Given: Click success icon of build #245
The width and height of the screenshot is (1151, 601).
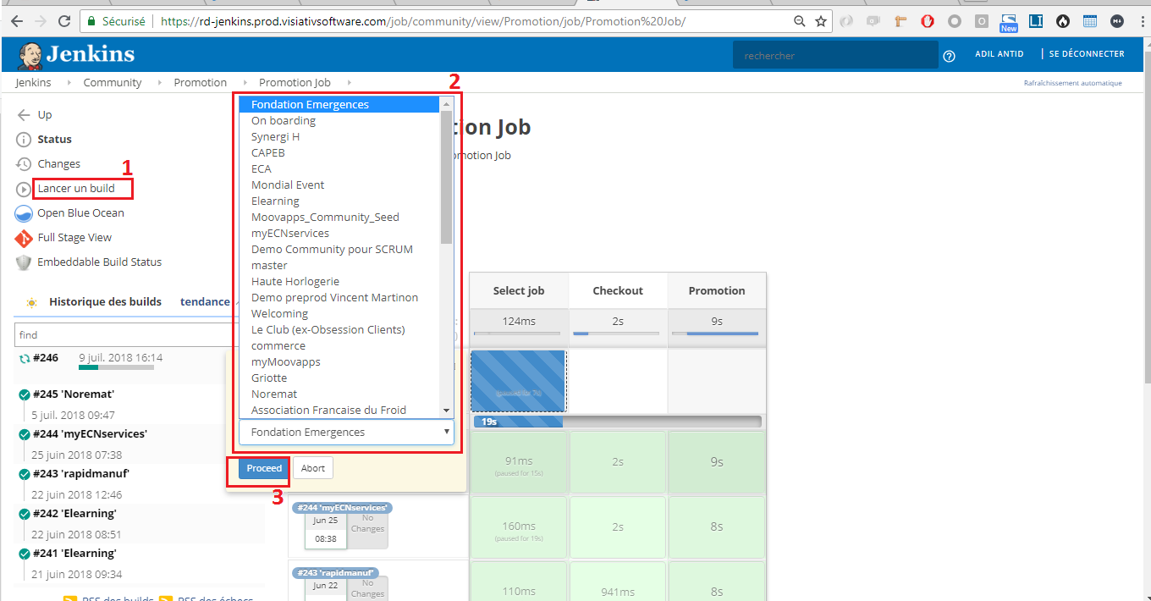Looking at the screenshot, I should (x=25, y=394).
